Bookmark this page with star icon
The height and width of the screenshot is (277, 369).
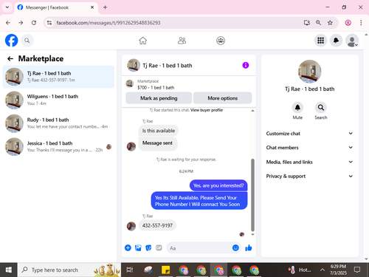click(330, 23)
